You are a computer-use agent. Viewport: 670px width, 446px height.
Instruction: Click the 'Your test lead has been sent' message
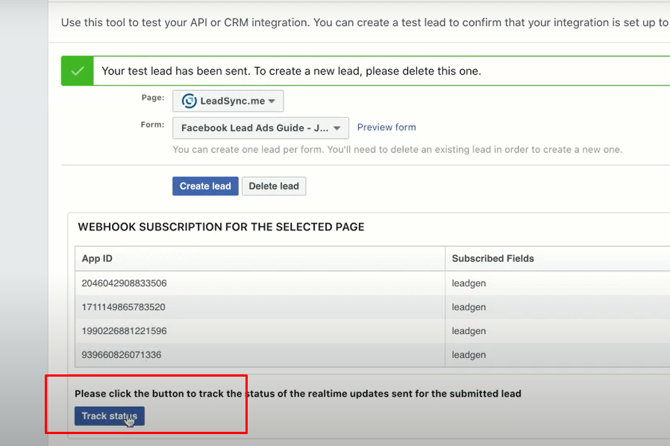pyautogui.click(x=291, y=72)
